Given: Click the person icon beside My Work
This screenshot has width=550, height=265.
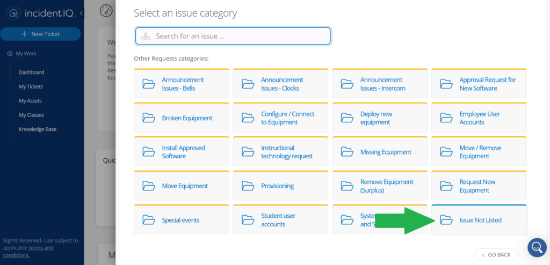Looking at the screenshot, I should pyautogui.click(x=10, y=54).
